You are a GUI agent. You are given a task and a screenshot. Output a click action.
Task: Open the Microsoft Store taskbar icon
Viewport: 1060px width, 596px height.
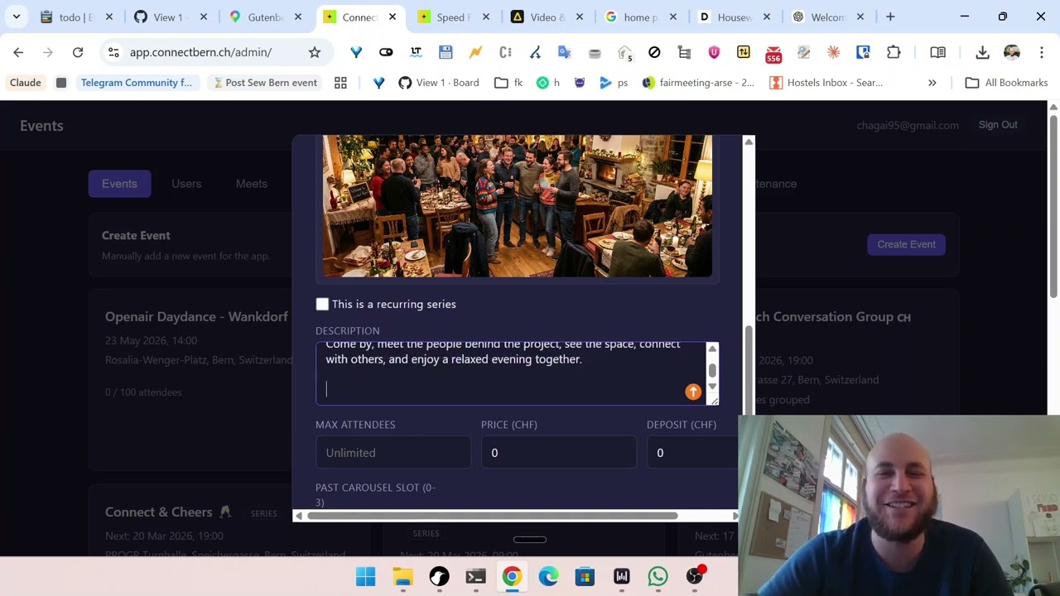585,576
